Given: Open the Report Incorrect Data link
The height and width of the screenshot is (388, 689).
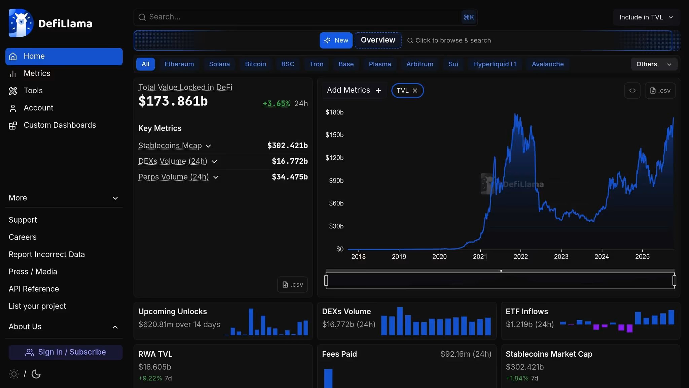Looking at the screenshot, I should click(x=47, y=254).
